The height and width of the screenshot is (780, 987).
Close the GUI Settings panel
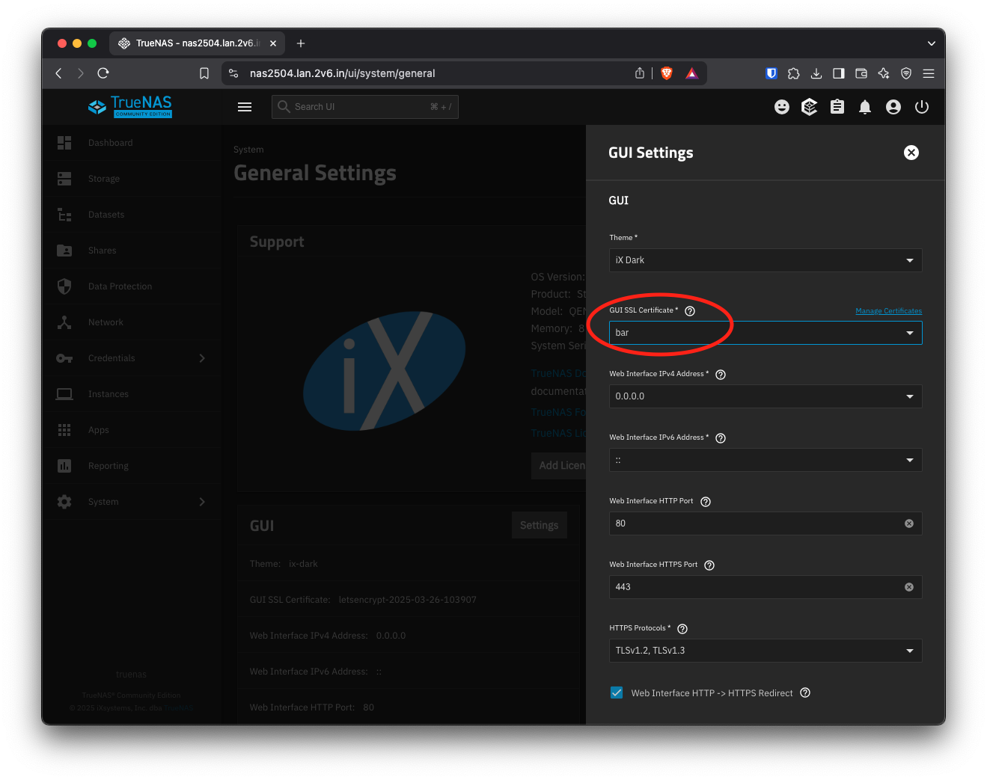tap(911, 153)
